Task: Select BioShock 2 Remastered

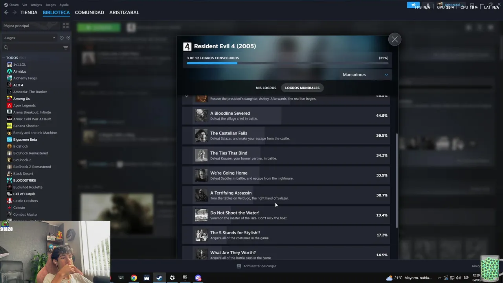Action: click(x=32, y=167)
